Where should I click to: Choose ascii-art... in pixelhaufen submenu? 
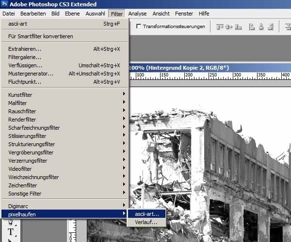146,214
